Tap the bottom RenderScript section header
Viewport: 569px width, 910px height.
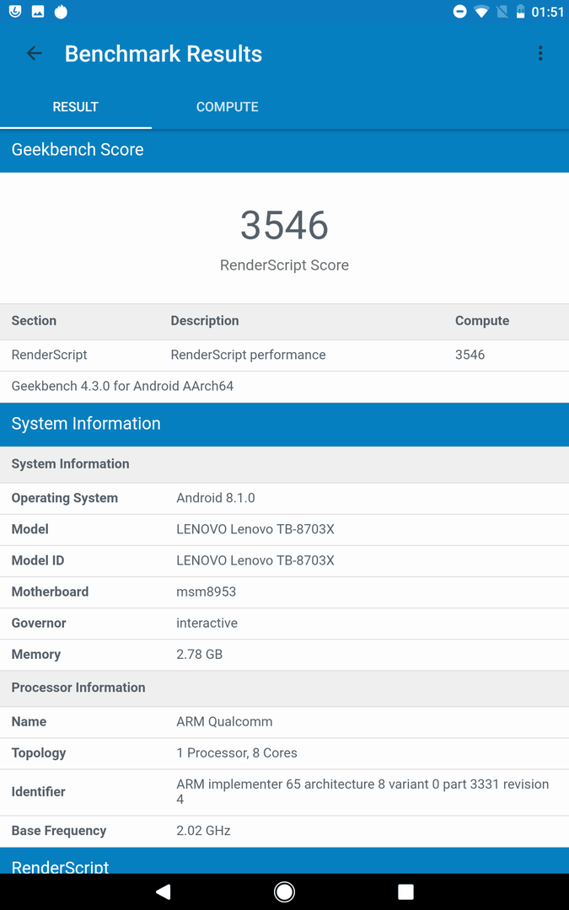pyautogui.click(x=285, y=860)
